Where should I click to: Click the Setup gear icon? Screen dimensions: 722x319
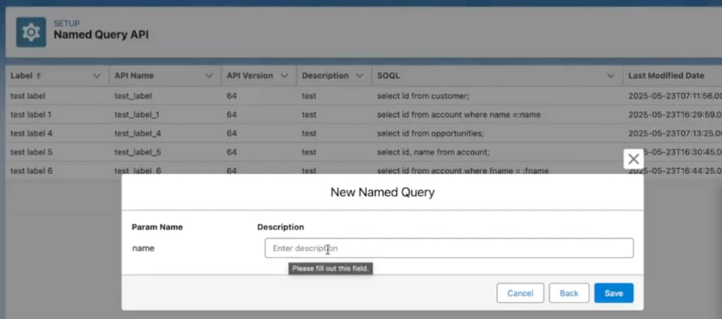click(x=31, y=32)
